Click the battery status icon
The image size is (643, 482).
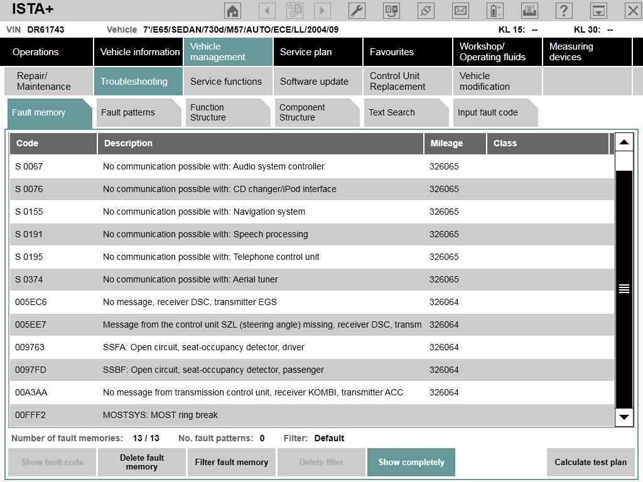495,10
